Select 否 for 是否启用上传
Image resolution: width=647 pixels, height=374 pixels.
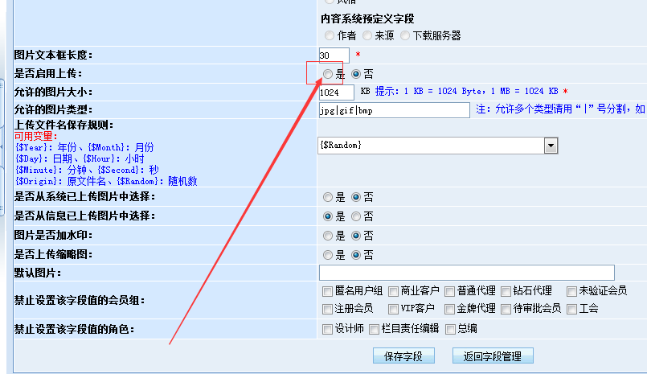pos(357,73)
